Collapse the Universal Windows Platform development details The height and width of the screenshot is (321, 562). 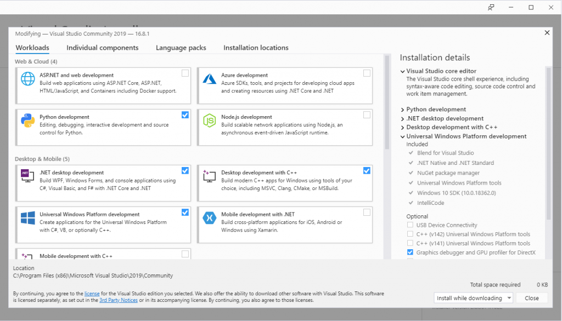(402, 136)
